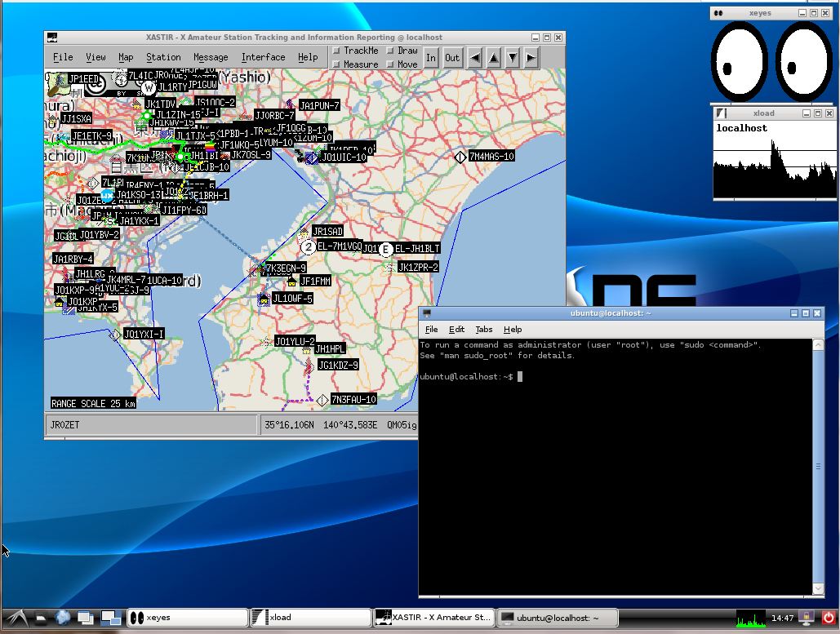Open the terminal Tabs menu
840x634 pixels.
pyautogui.click(x=484, y=330)
